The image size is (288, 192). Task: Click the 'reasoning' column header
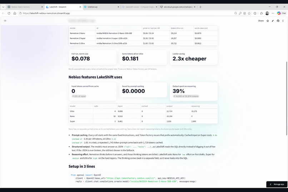[x=204, y=106]
